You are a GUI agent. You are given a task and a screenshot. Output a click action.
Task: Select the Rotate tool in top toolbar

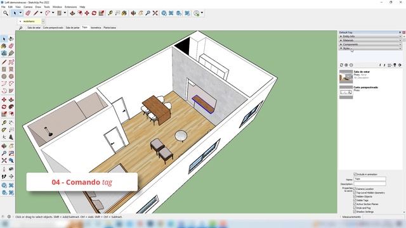(94, 13)
